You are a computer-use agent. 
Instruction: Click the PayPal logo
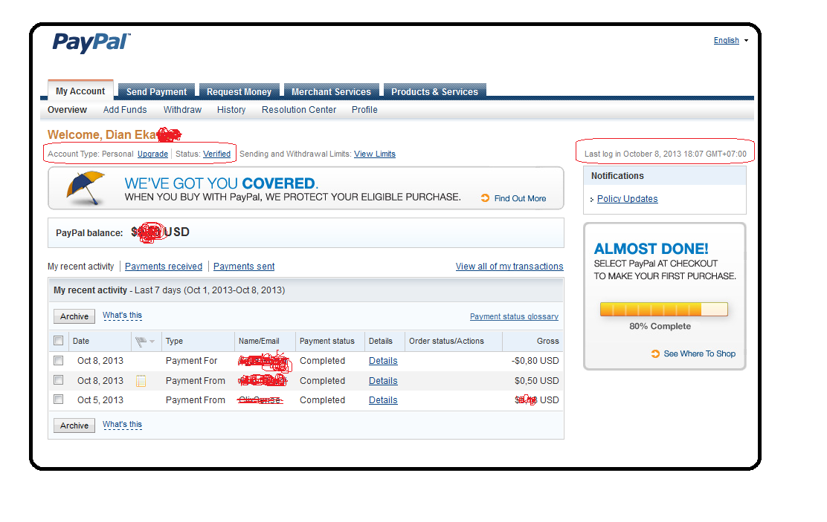91,42
